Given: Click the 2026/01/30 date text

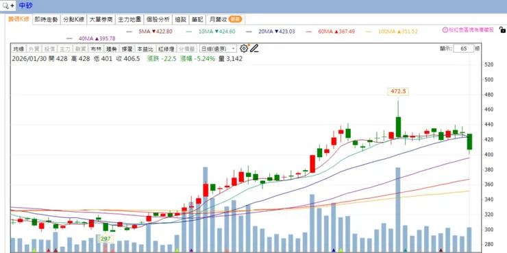Looking at the screenshot, I should point(29,59).
